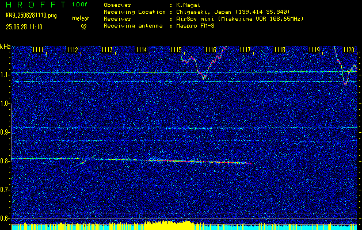Click the 0.6 frequency axis label

click(x=5, y=218)
